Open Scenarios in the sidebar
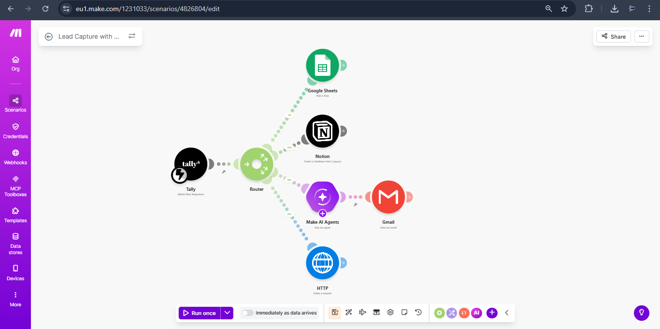Image resolution: width=660 pixels, height=329 pixels. point(15,104)
